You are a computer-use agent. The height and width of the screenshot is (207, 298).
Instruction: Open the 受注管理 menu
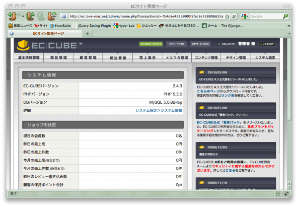point(118,58)
